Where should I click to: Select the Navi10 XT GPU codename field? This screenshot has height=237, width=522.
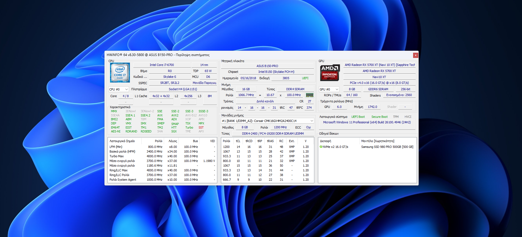coord(379,77)
